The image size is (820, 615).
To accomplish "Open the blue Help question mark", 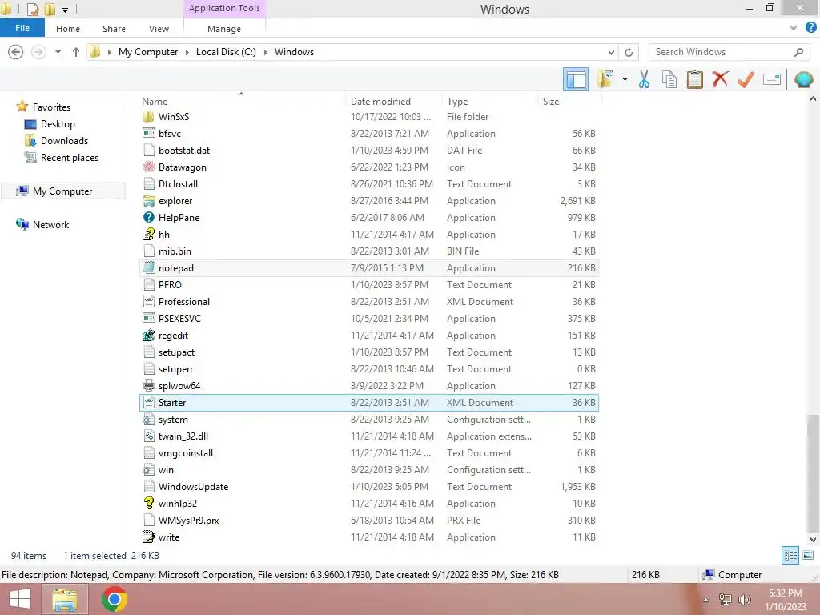I will 810,28.
